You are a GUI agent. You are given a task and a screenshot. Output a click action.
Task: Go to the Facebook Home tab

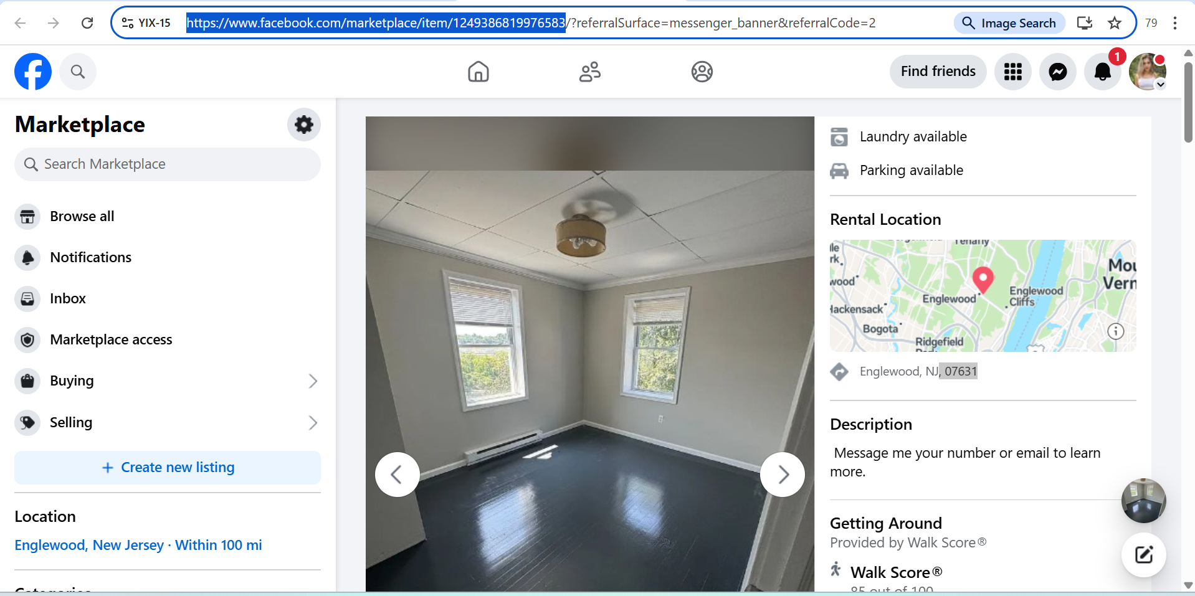(478, 72)
